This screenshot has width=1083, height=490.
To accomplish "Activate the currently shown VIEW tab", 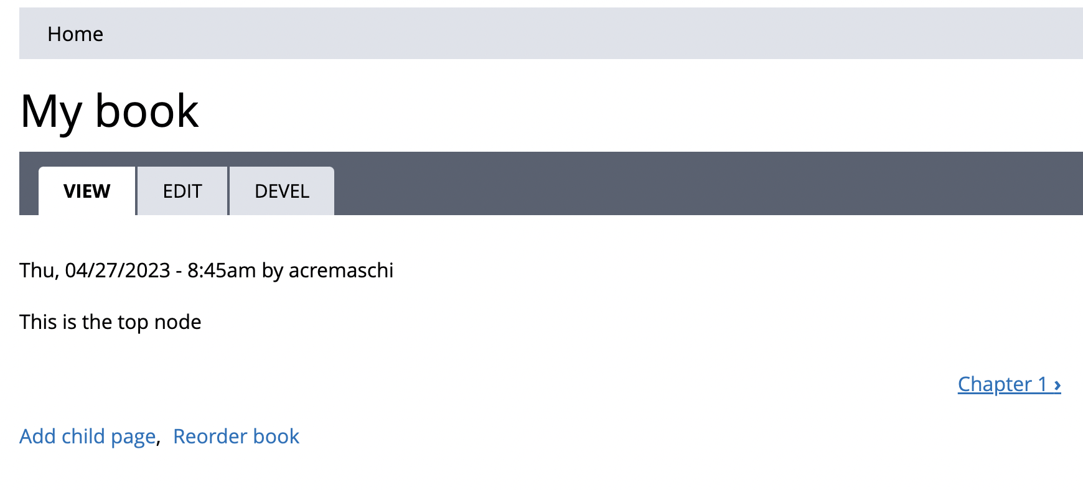I will click(x=87, y=191).
